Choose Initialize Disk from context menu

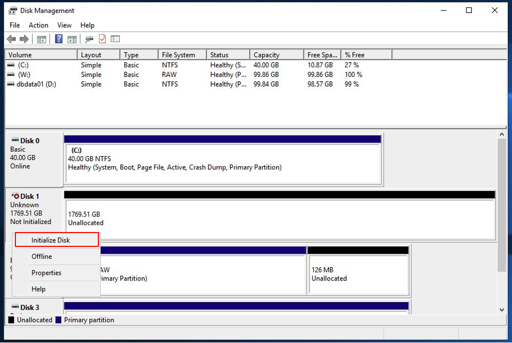[56, 239]
